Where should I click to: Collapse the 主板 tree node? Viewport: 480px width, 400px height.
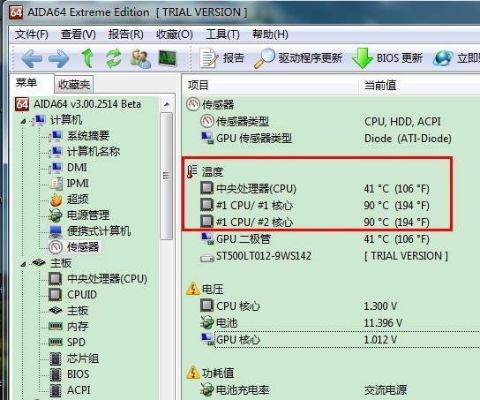pyautogui.click(x=23, y=264)
